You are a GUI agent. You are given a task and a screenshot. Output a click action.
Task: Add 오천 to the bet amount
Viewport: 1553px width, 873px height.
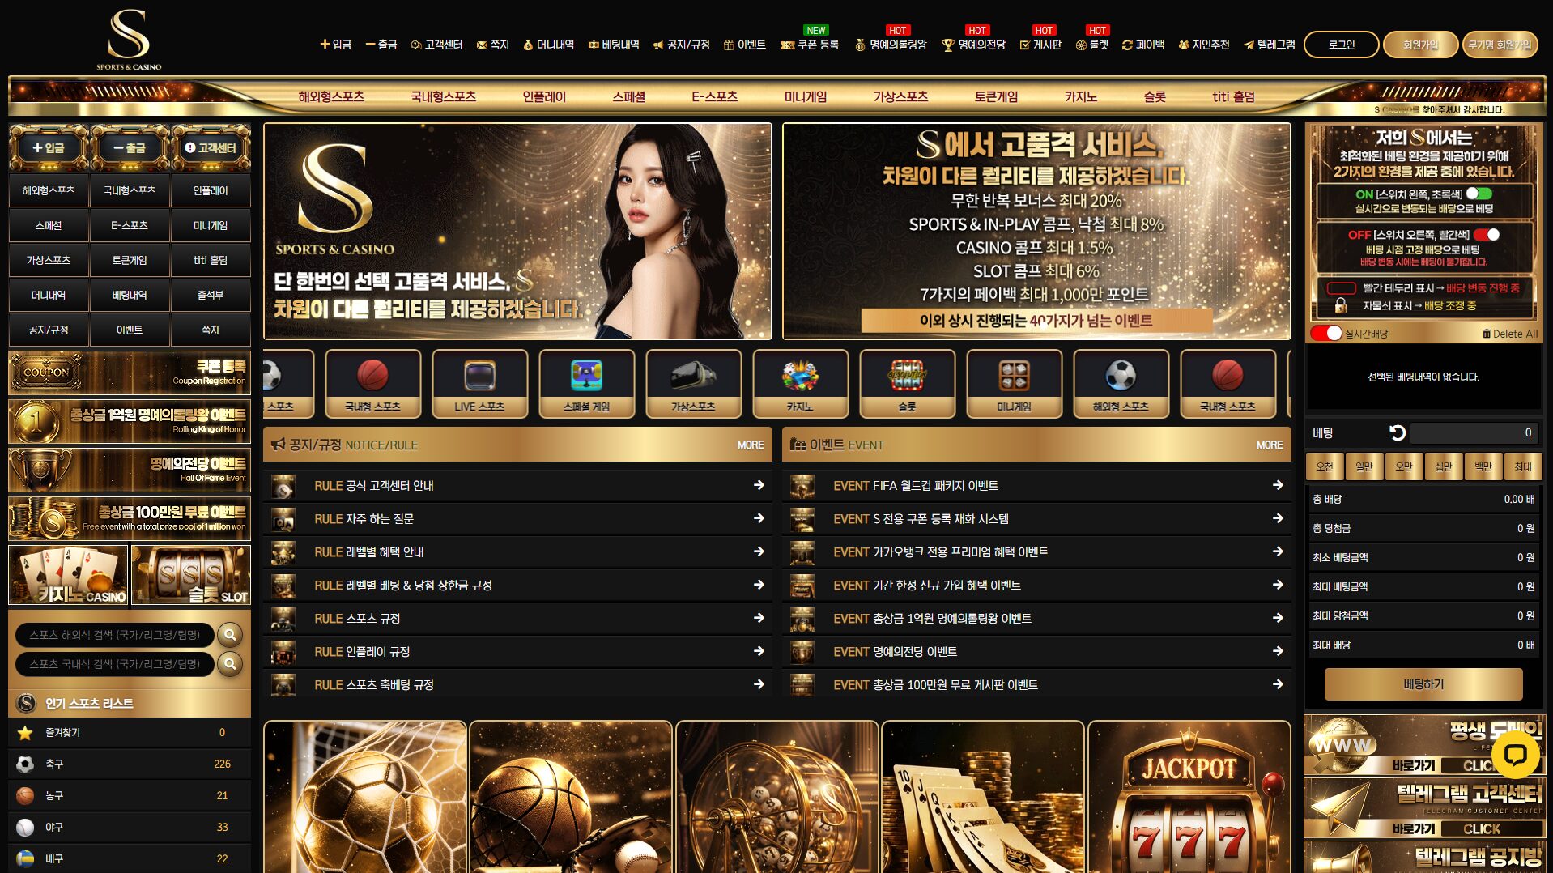point(1325,466)
